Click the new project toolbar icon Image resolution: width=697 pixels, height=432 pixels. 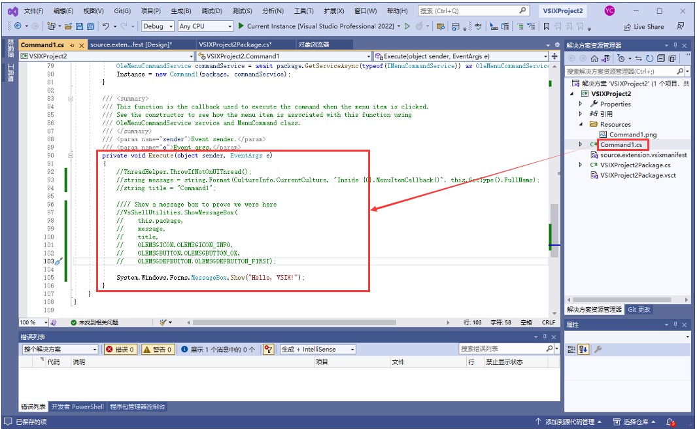51,26
